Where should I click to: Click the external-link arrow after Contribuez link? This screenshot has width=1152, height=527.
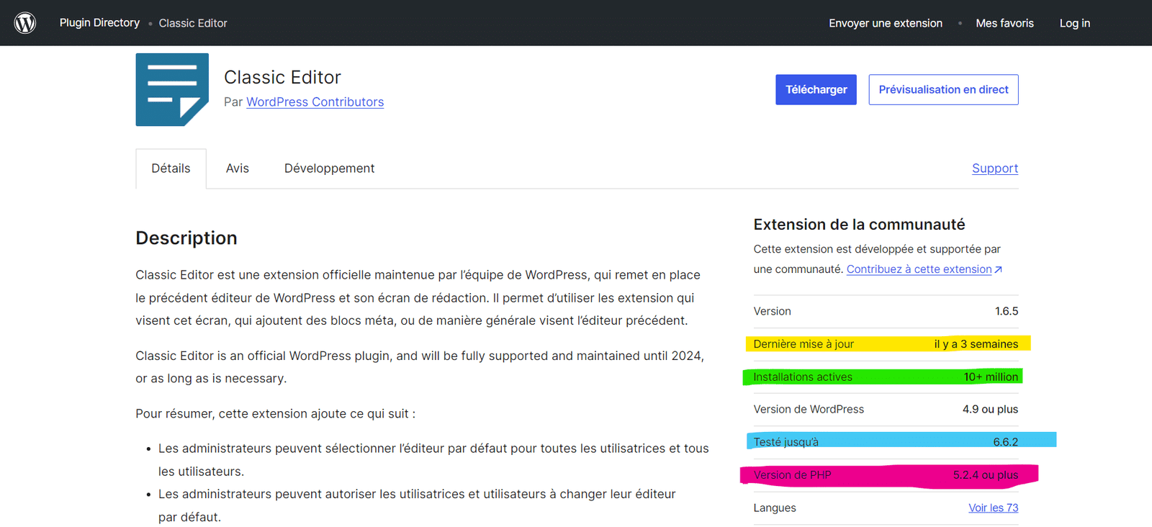pos(999,269)
